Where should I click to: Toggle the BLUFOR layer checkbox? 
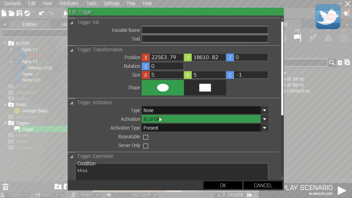(x=11, y=43)
